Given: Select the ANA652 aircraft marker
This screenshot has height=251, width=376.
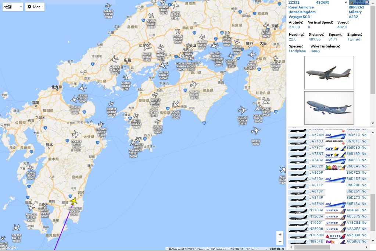Looking at the screenshot, I should (31, 167).
